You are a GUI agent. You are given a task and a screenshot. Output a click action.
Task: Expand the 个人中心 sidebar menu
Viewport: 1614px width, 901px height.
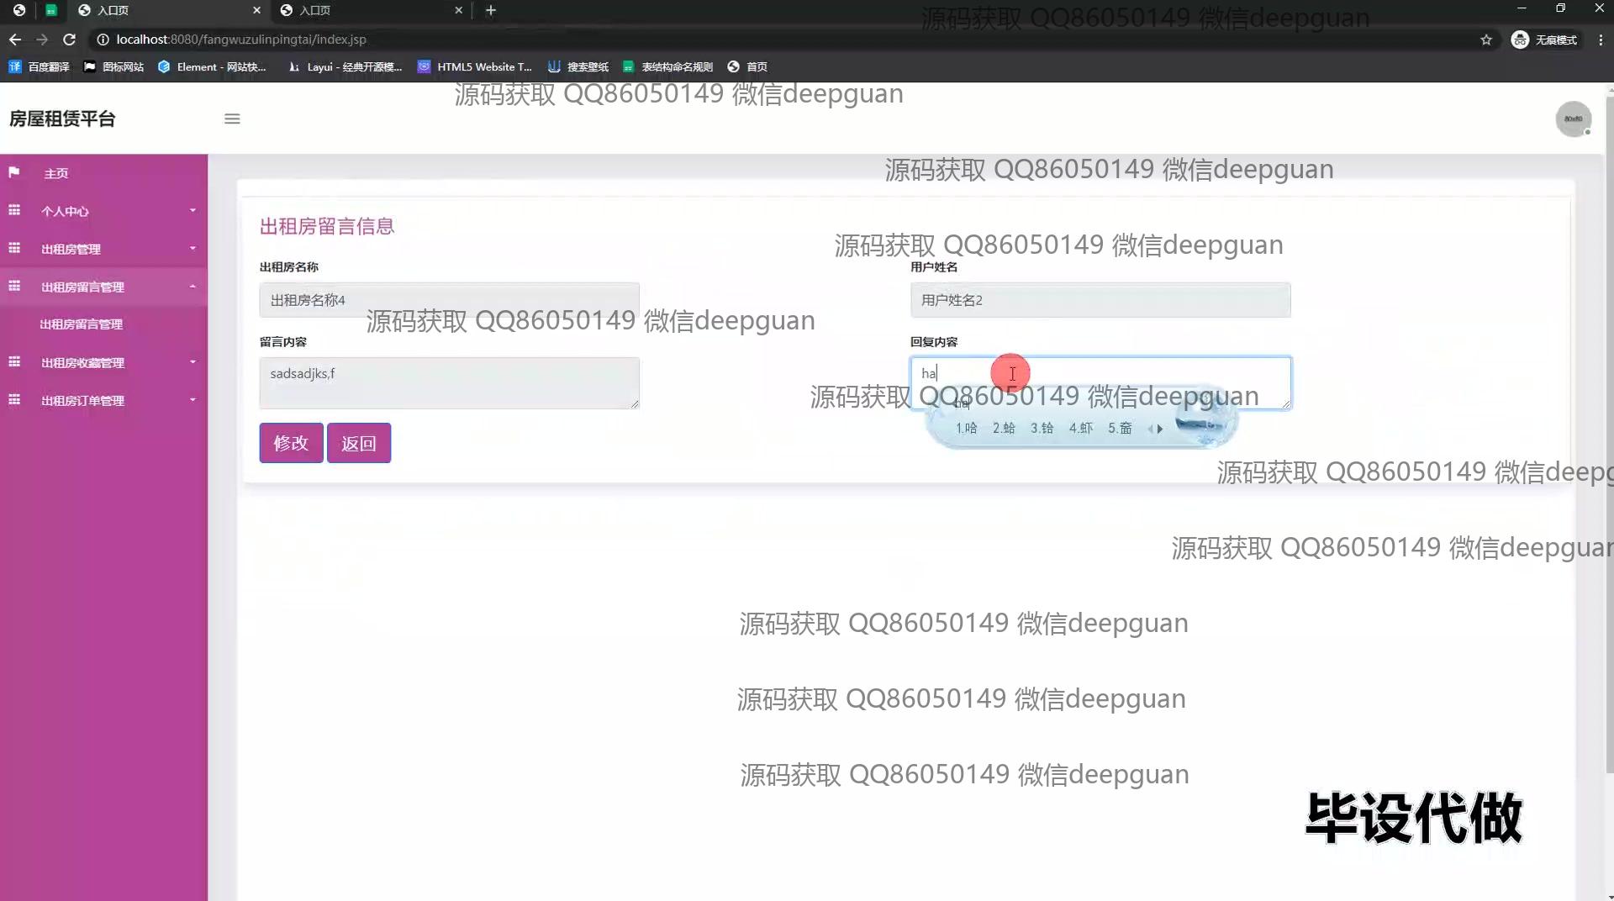coord(103,211)
